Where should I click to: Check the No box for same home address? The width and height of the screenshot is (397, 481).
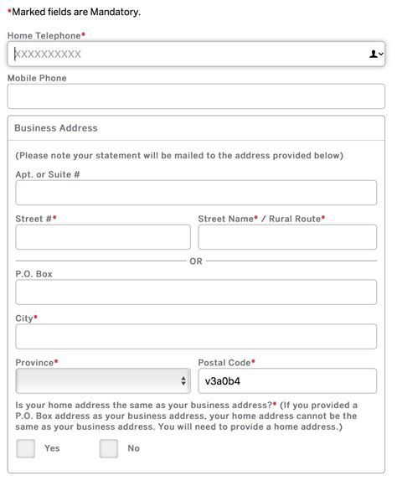tap(109, 448)
